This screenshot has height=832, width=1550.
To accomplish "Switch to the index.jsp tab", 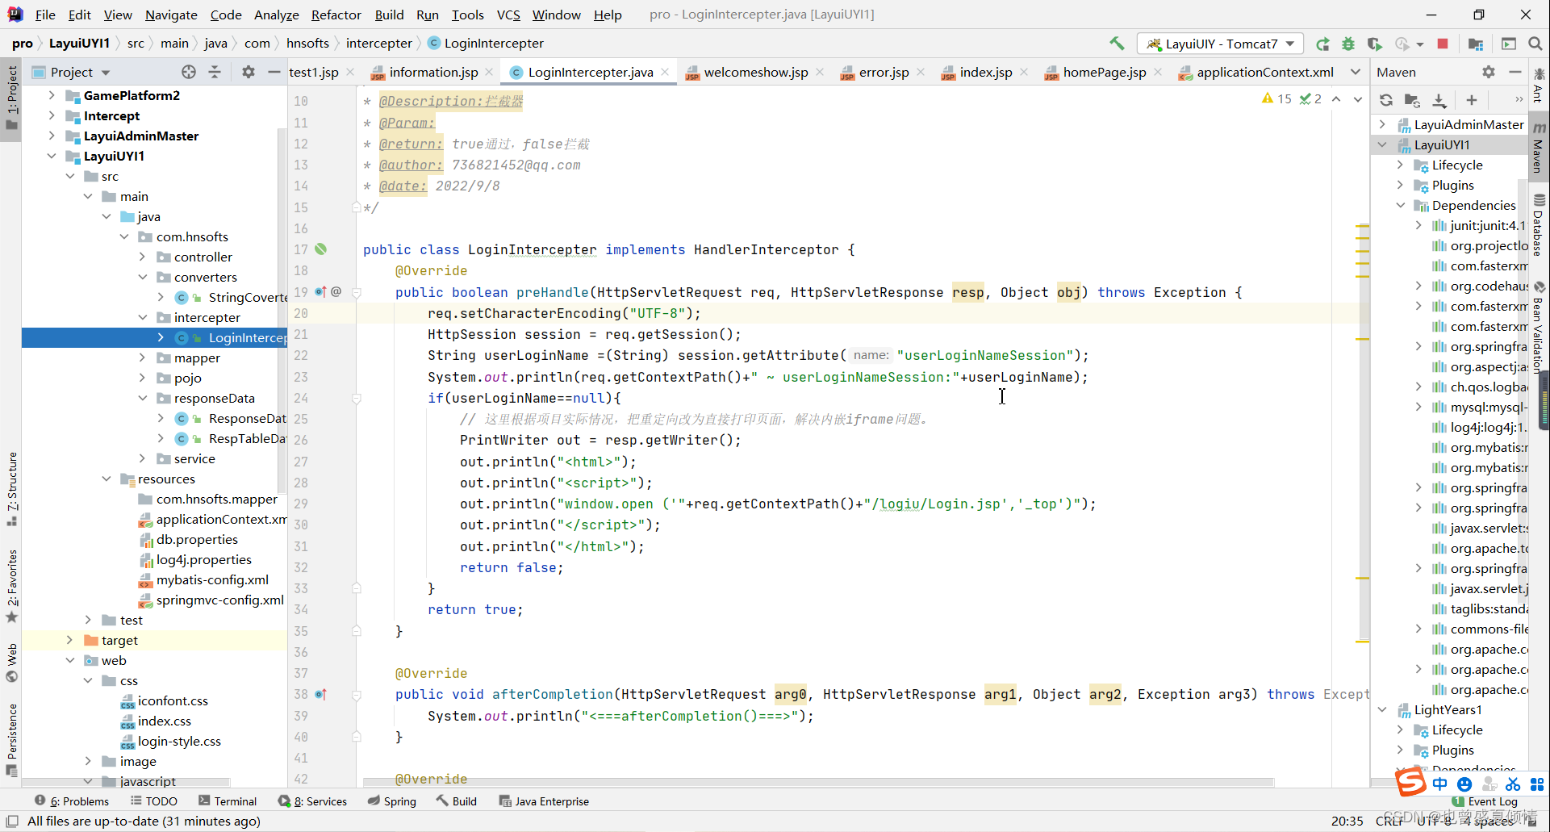I will click(x=986, y=72).
